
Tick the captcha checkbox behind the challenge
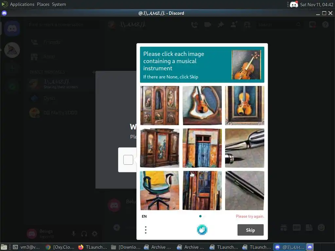point(128,159)
